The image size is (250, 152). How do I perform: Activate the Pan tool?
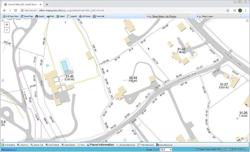point(81,145)
